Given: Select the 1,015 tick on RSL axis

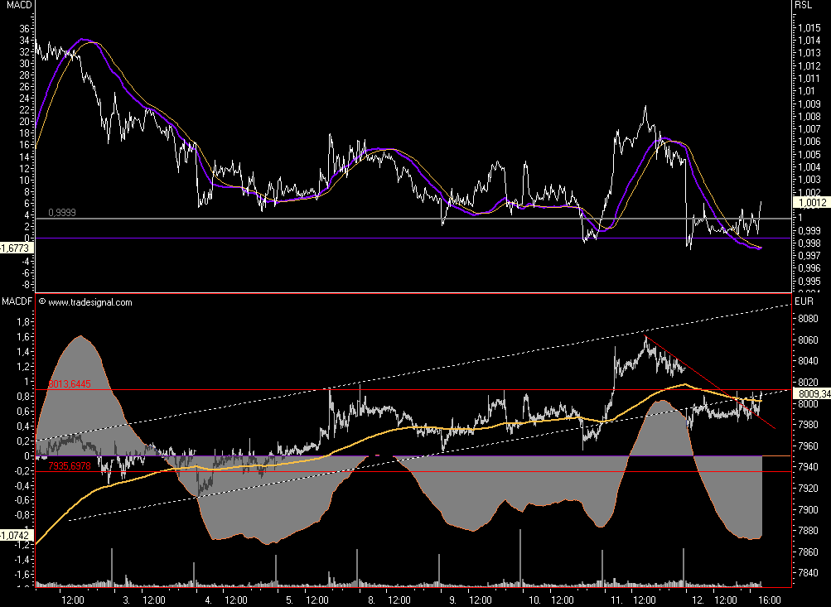Looking at the screenshot, I should pyautogui.click(x=808, y=28).
